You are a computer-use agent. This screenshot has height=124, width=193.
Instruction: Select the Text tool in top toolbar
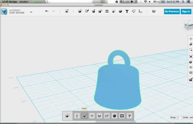point(127,11)
